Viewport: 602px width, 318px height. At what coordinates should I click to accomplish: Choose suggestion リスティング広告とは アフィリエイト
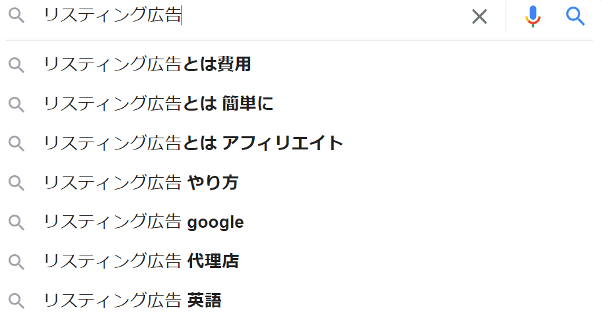[193, 143]
